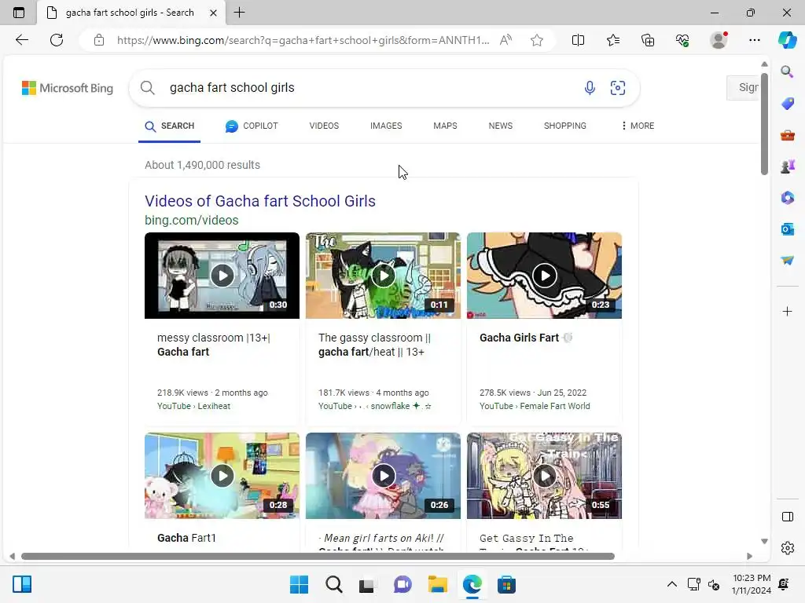This screenshot has width=805, height=603.
Task: Open sidebar Search tool
Action: pos(787,71)
